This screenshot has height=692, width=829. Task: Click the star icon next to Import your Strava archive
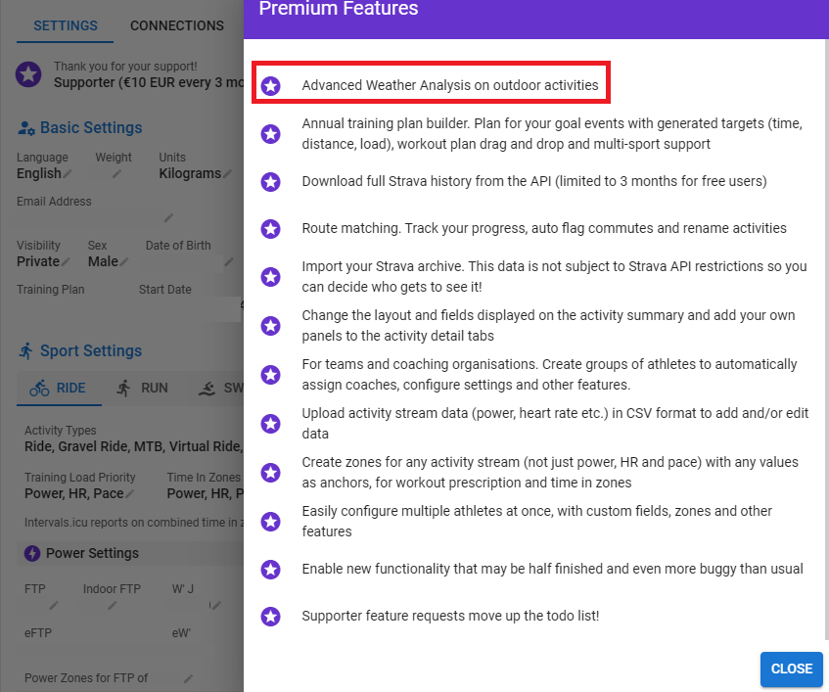tap(271, 277)
